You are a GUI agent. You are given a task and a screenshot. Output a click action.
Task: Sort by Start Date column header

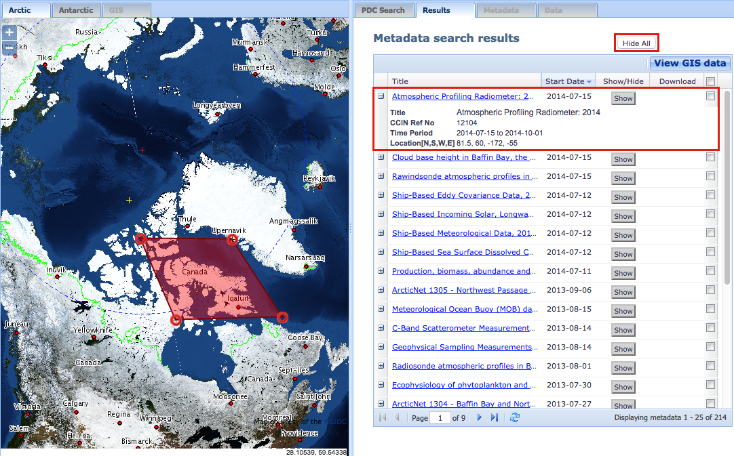[x=568, y=81]
